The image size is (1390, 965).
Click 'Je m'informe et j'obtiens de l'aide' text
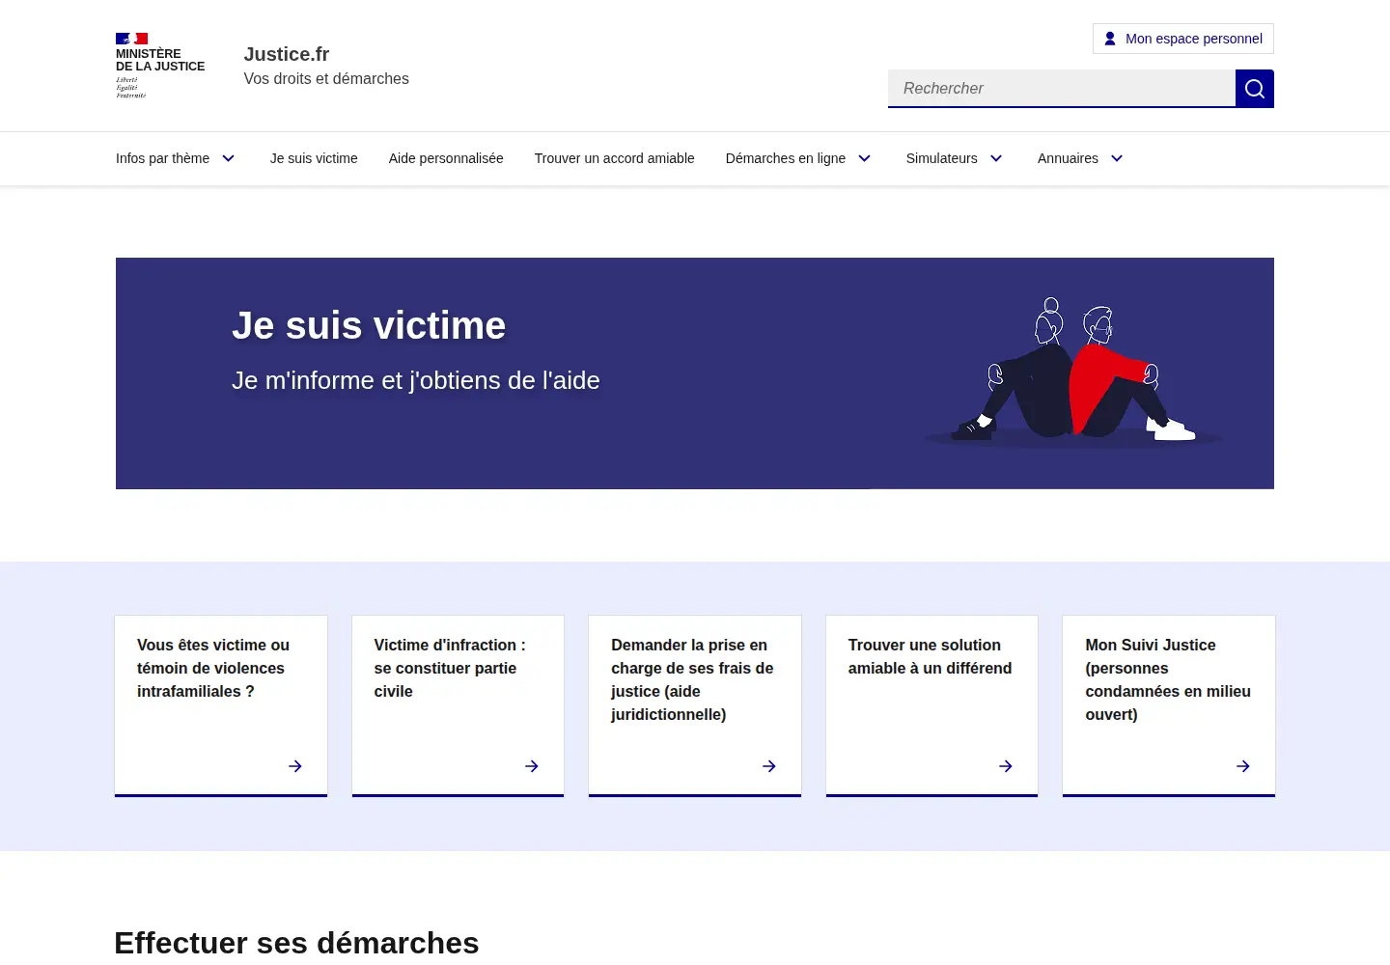pyautogui.click(x=416, y=380)
